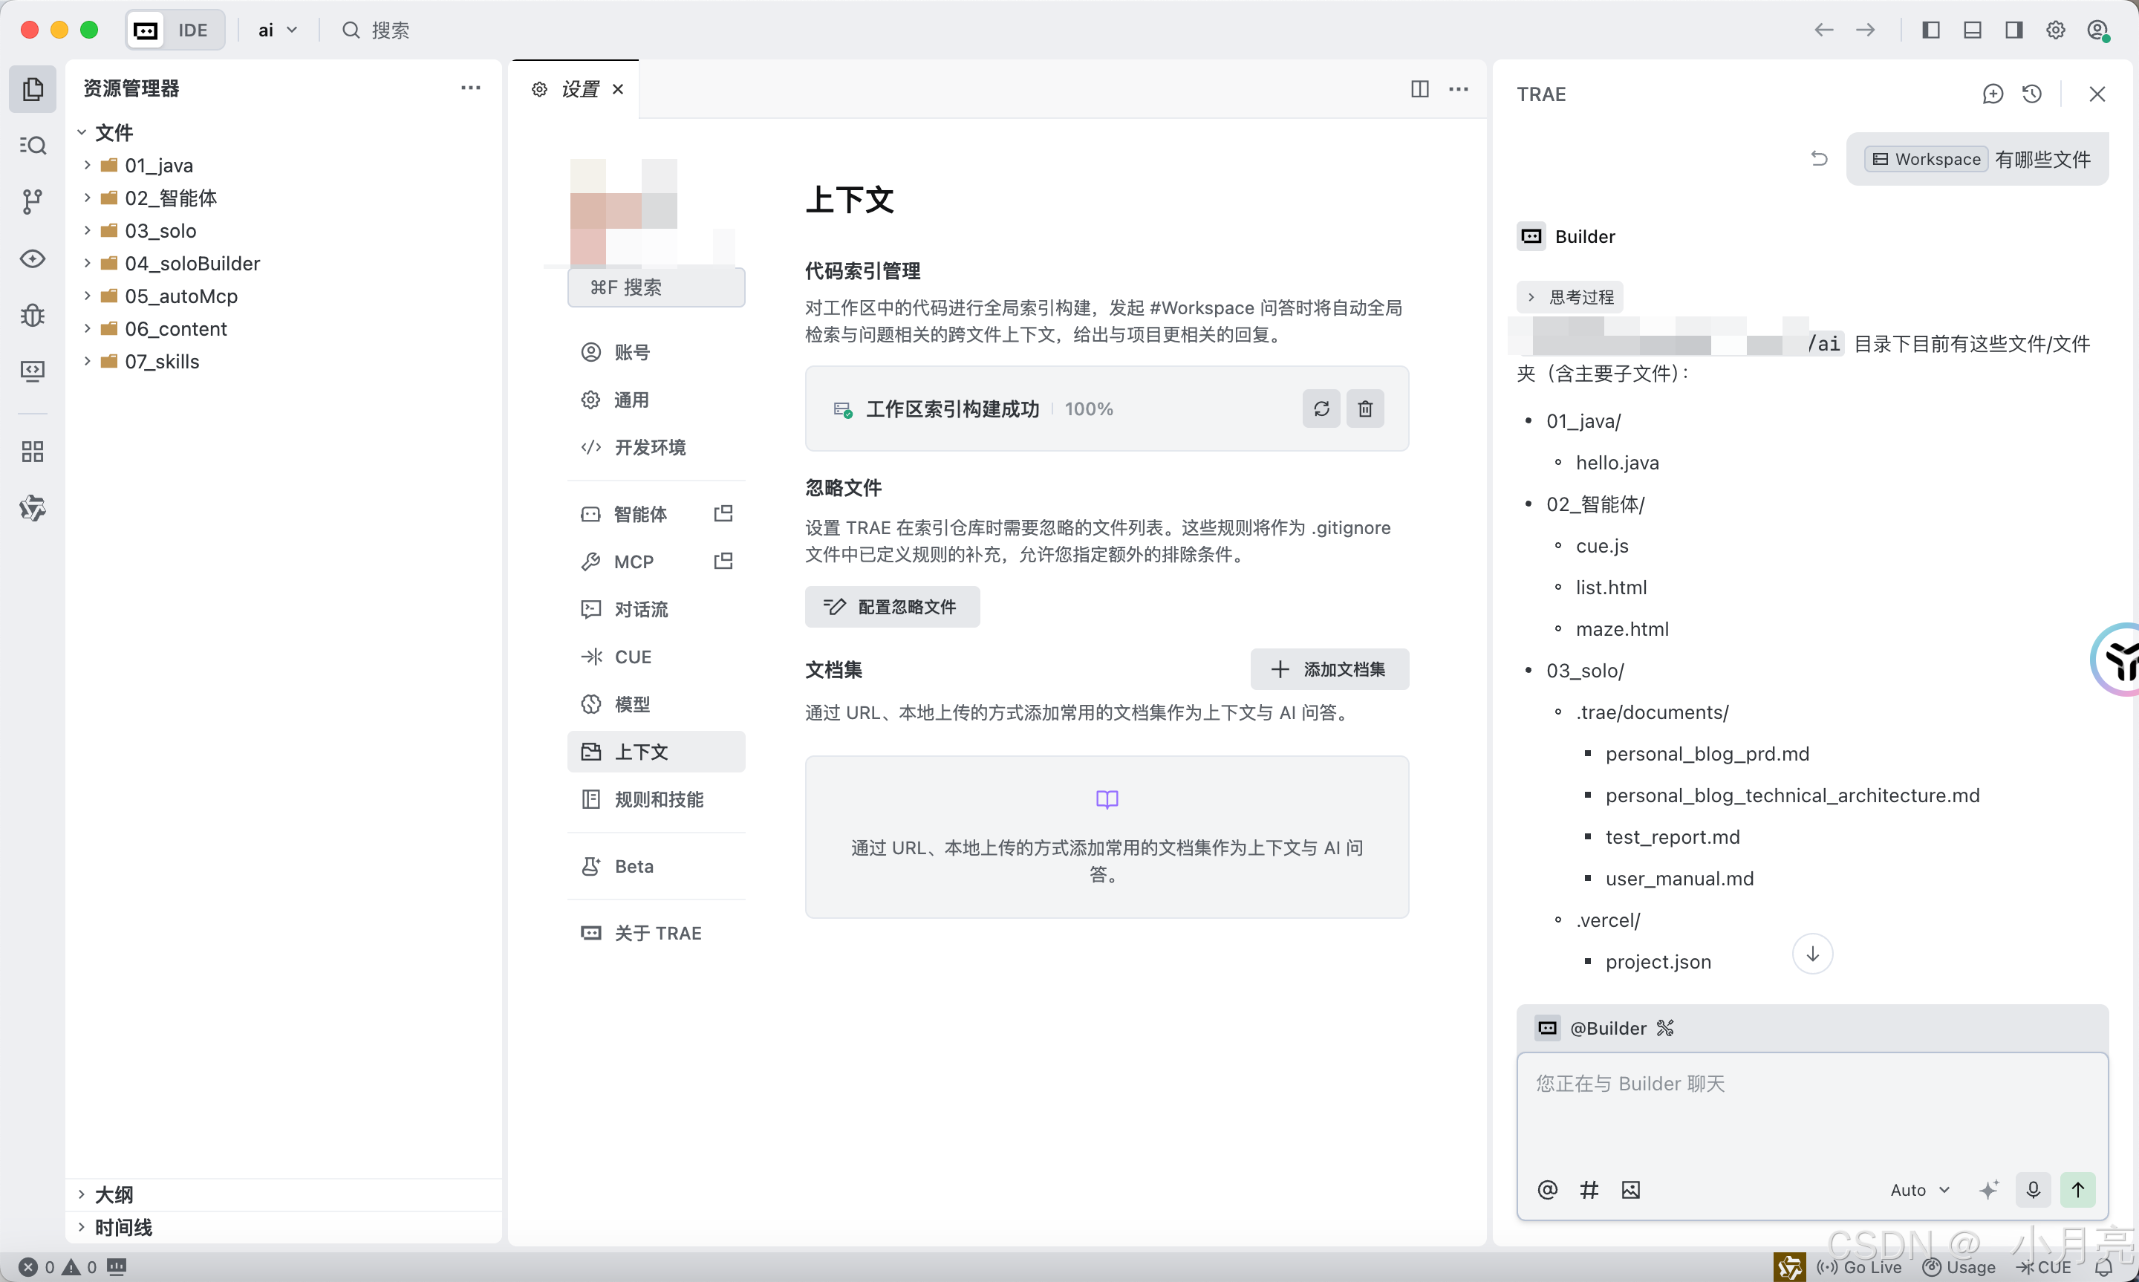Screen dimensions: 2139x1282
Task: Click the title bar 搜索 field
Action: tap(376, 30)
